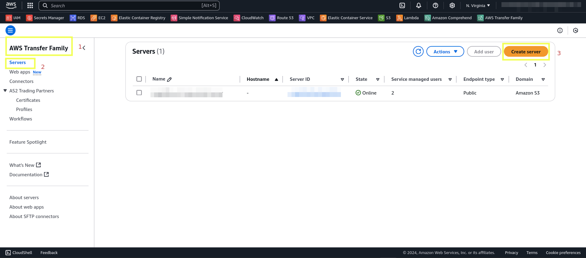Select all servers header checkbox

pyautogui.click(x=139, y=79)
